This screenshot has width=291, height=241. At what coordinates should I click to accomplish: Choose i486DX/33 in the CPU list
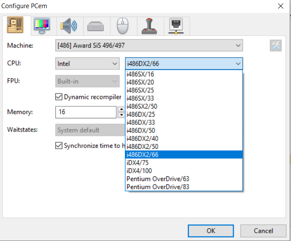click(x=184, y=122)
